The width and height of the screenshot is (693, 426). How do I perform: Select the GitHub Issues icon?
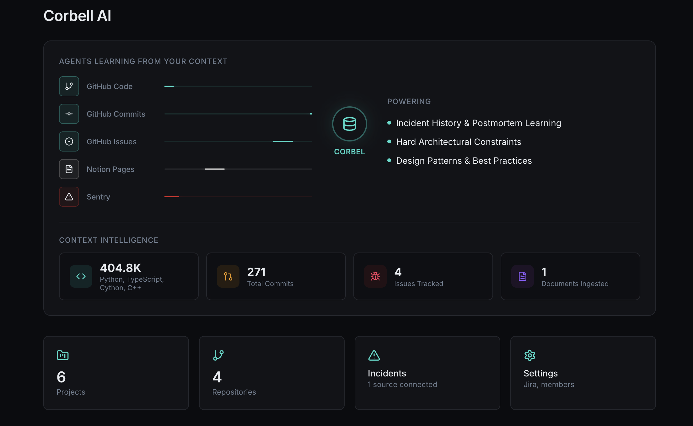click(69, 141)
